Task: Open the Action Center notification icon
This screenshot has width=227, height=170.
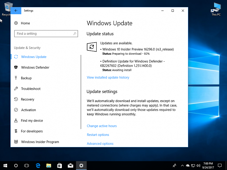Action: (220, 165)
